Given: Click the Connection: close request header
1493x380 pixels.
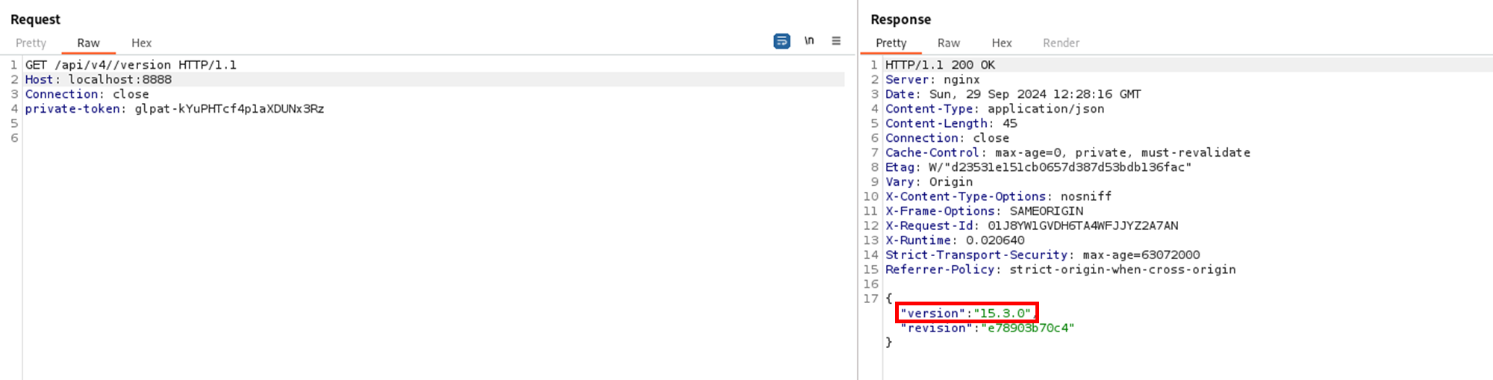Looking at the screenshot, I should [x=87, y=94].
